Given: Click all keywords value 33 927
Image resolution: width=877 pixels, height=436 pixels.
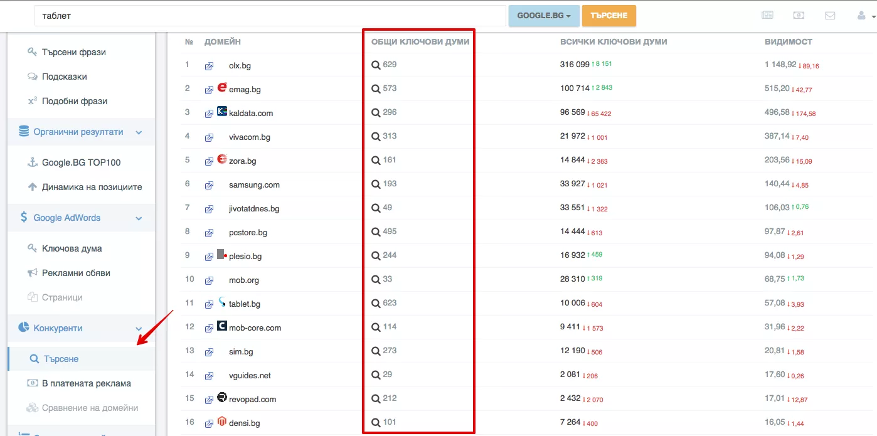Looking at the screenshot, I should click(573, 184).
